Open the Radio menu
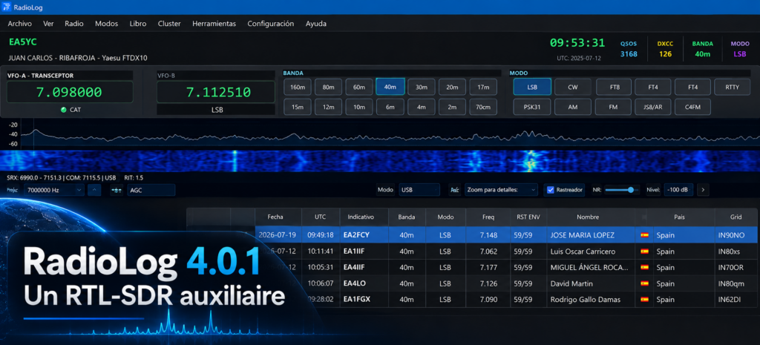The width and height of the screenshot is (760, 345). [x=74, y=23]
